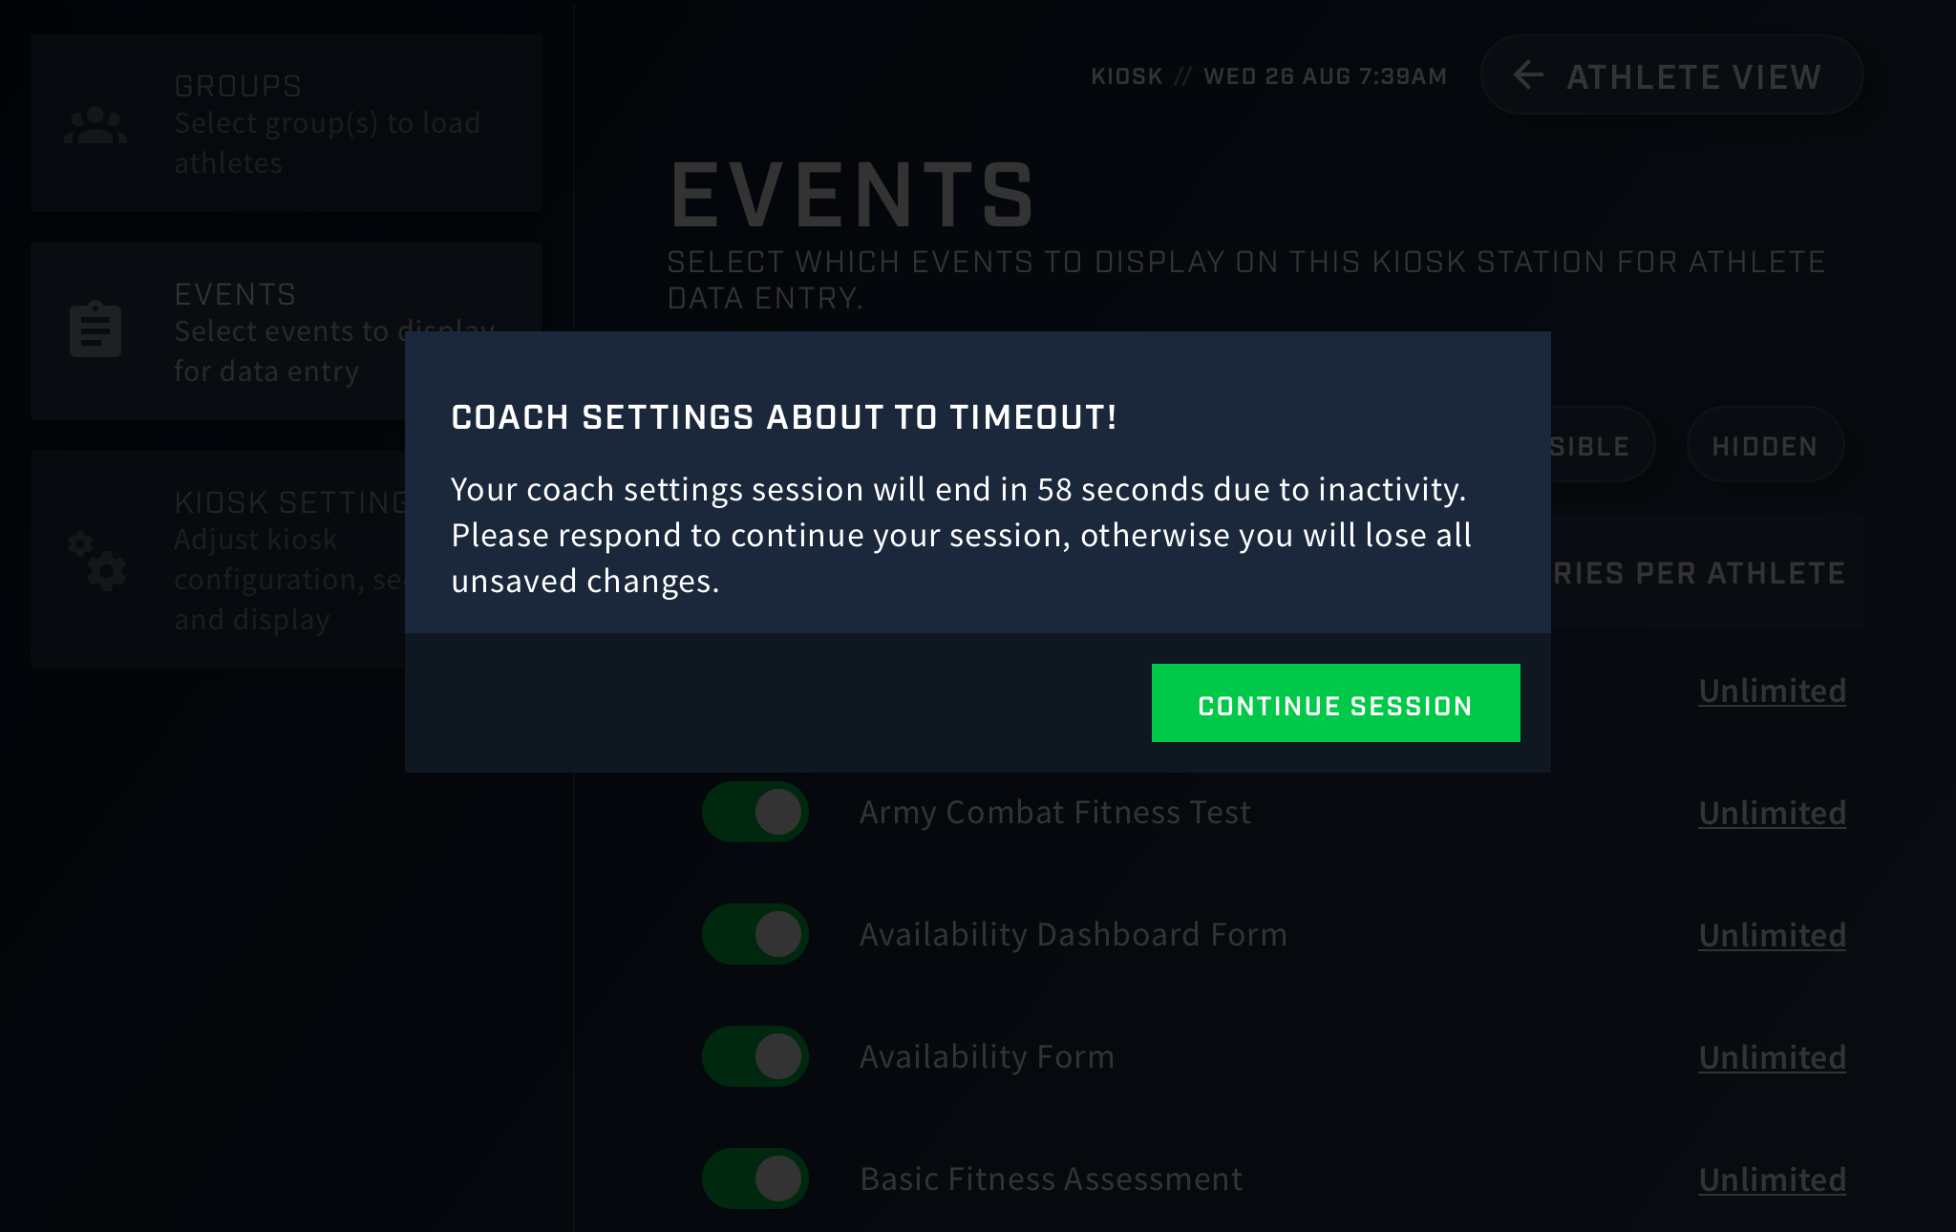Toggle Availability Form switch
The width and height of the screenshot is (1956, 1232).
755,1056
